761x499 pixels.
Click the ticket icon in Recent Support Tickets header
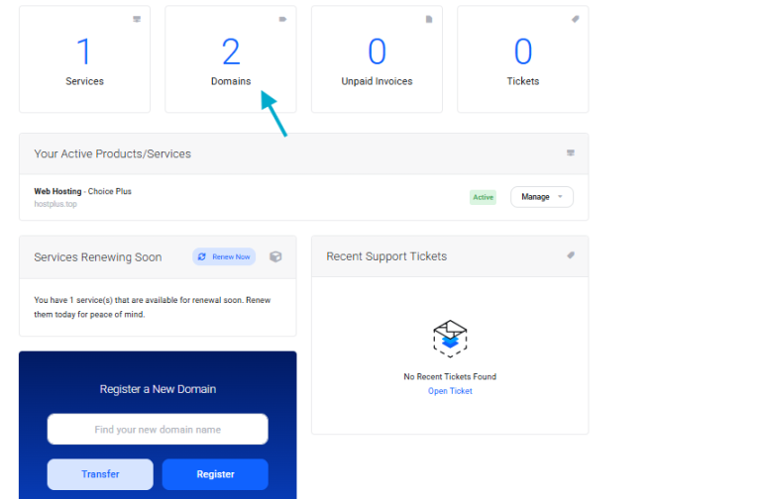[571, 255]
